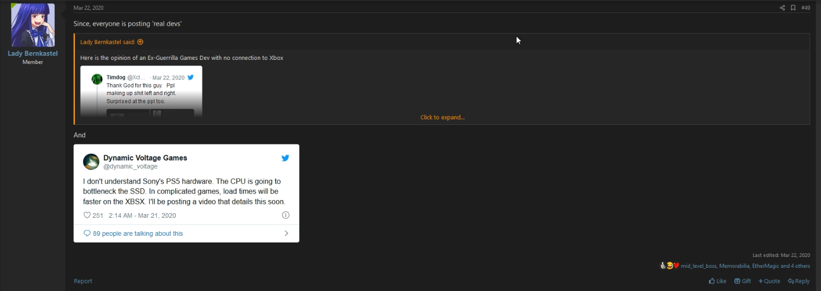Open the chevron arrow in the tweet footer
Image resolution: width=821 pixels, height=291 pixels.
[286, 233]
